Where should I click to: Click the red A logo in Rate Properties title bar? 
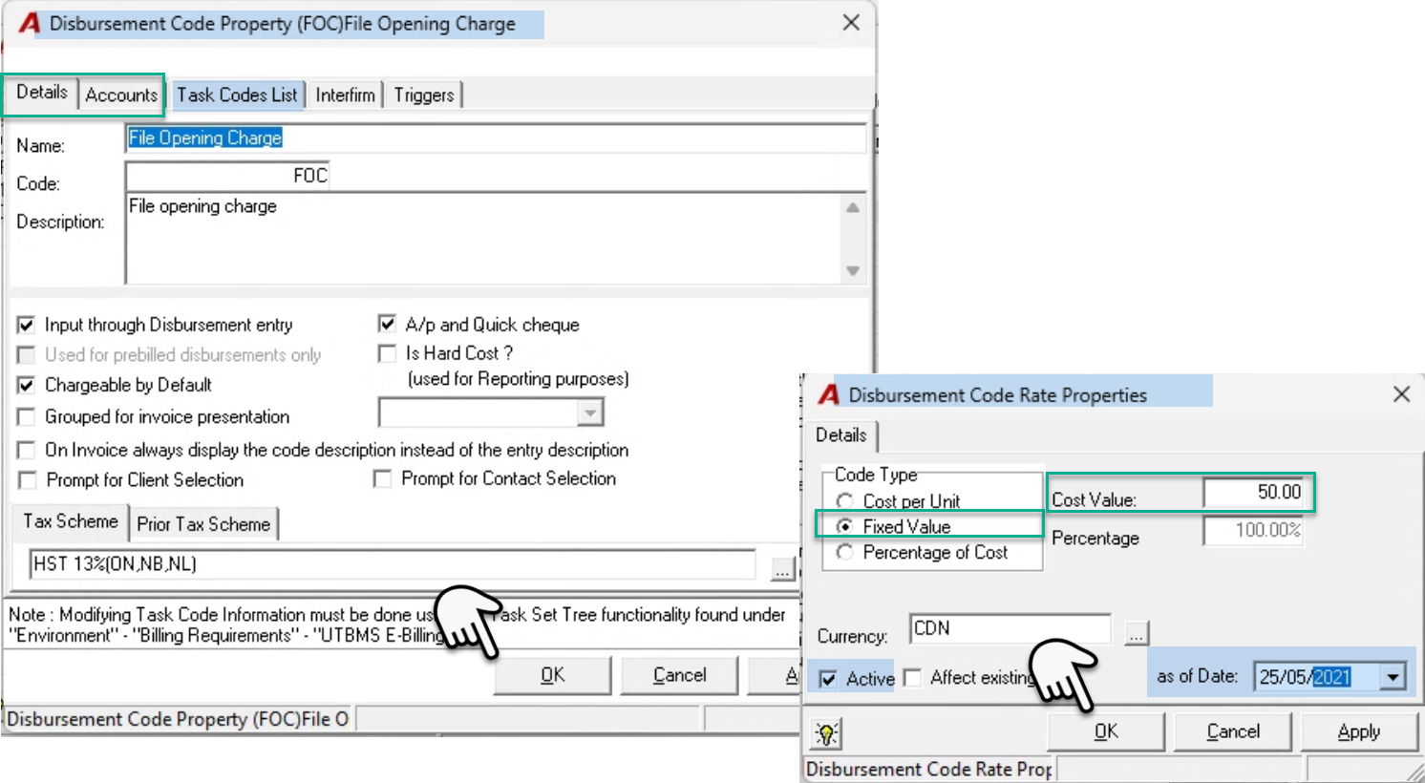[829, 394]
